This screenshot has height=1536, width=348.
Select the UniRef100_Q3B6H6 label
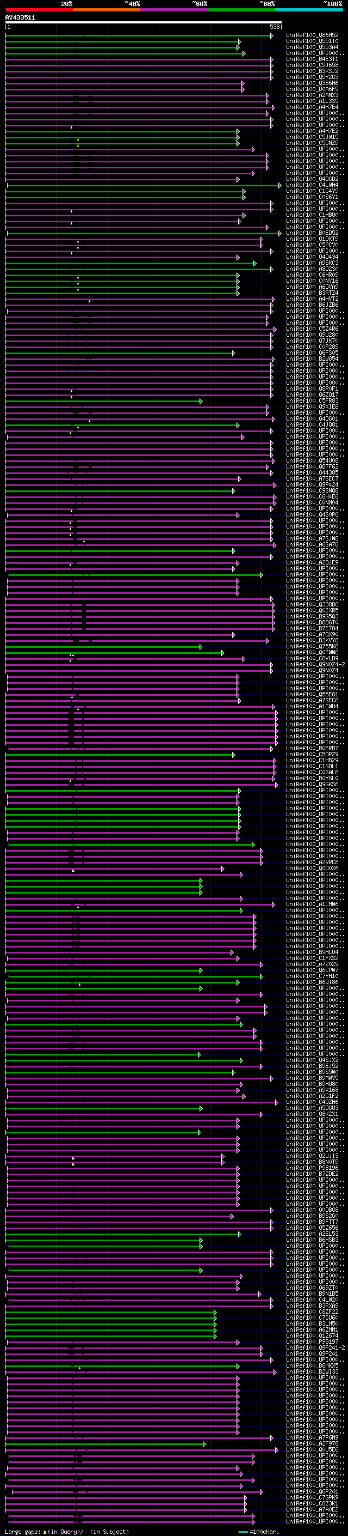[x=312, y=83]
